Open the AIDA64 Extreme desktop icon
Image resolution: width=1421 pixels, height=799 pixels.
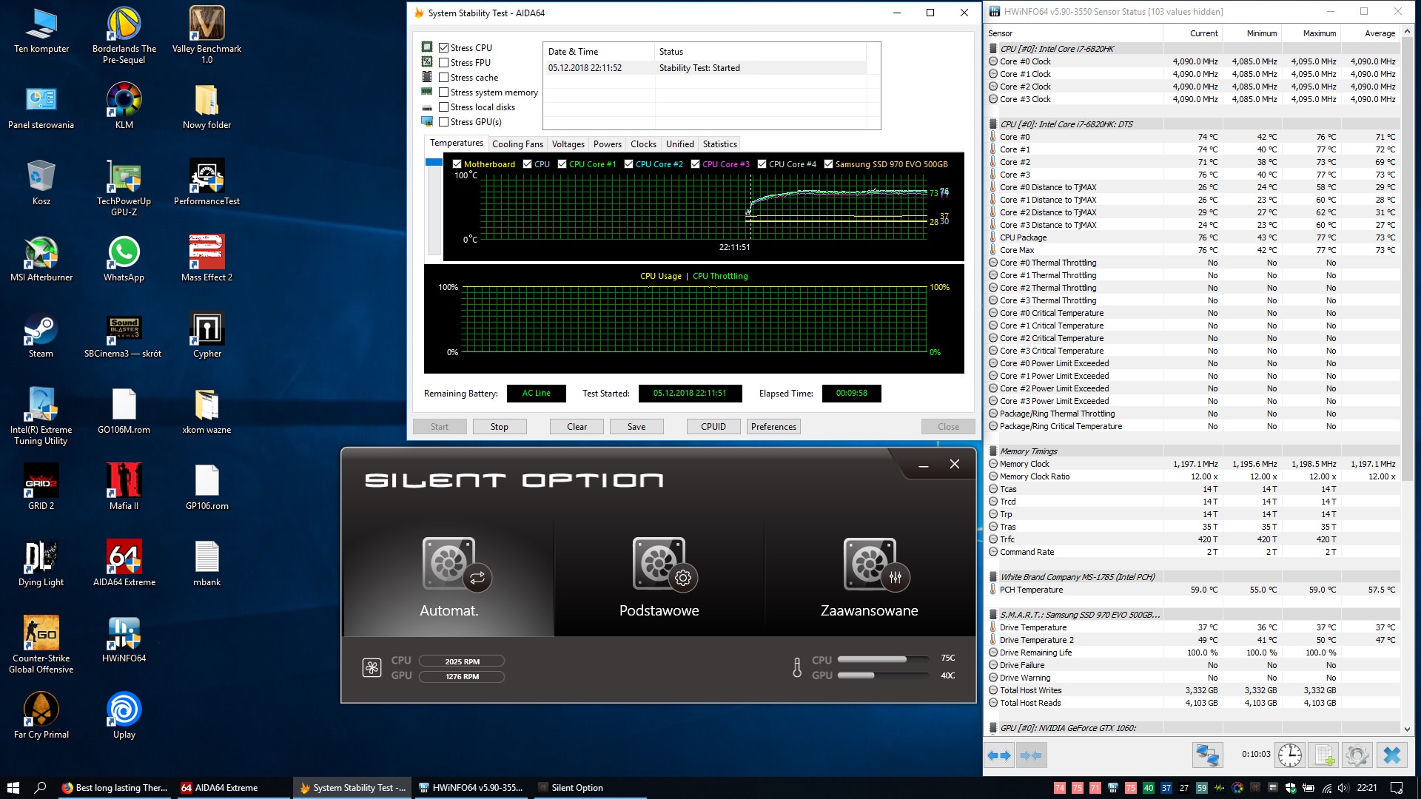point(124,564)
